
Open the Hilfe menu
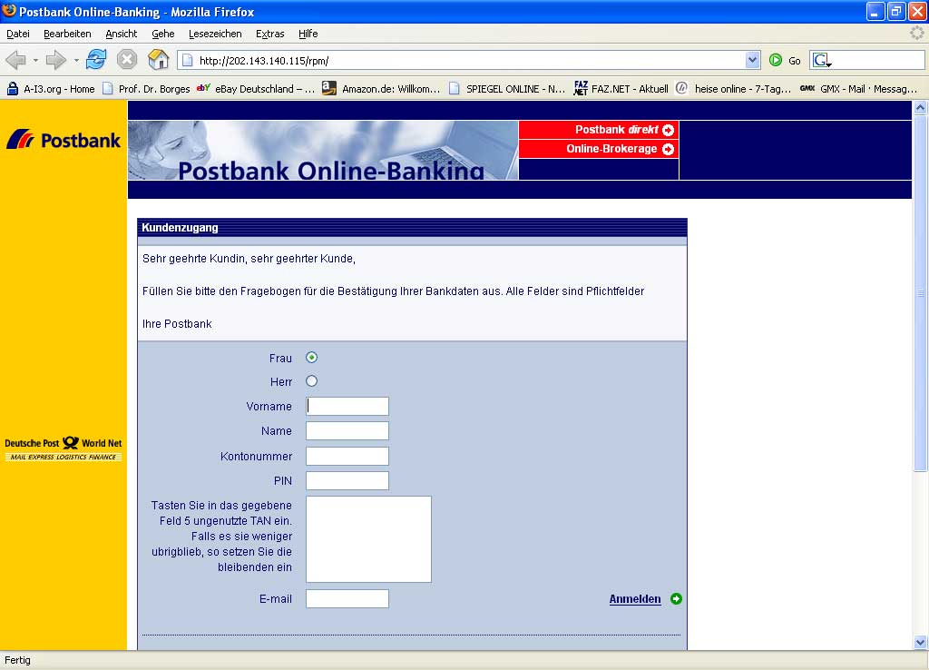point(308,34)
